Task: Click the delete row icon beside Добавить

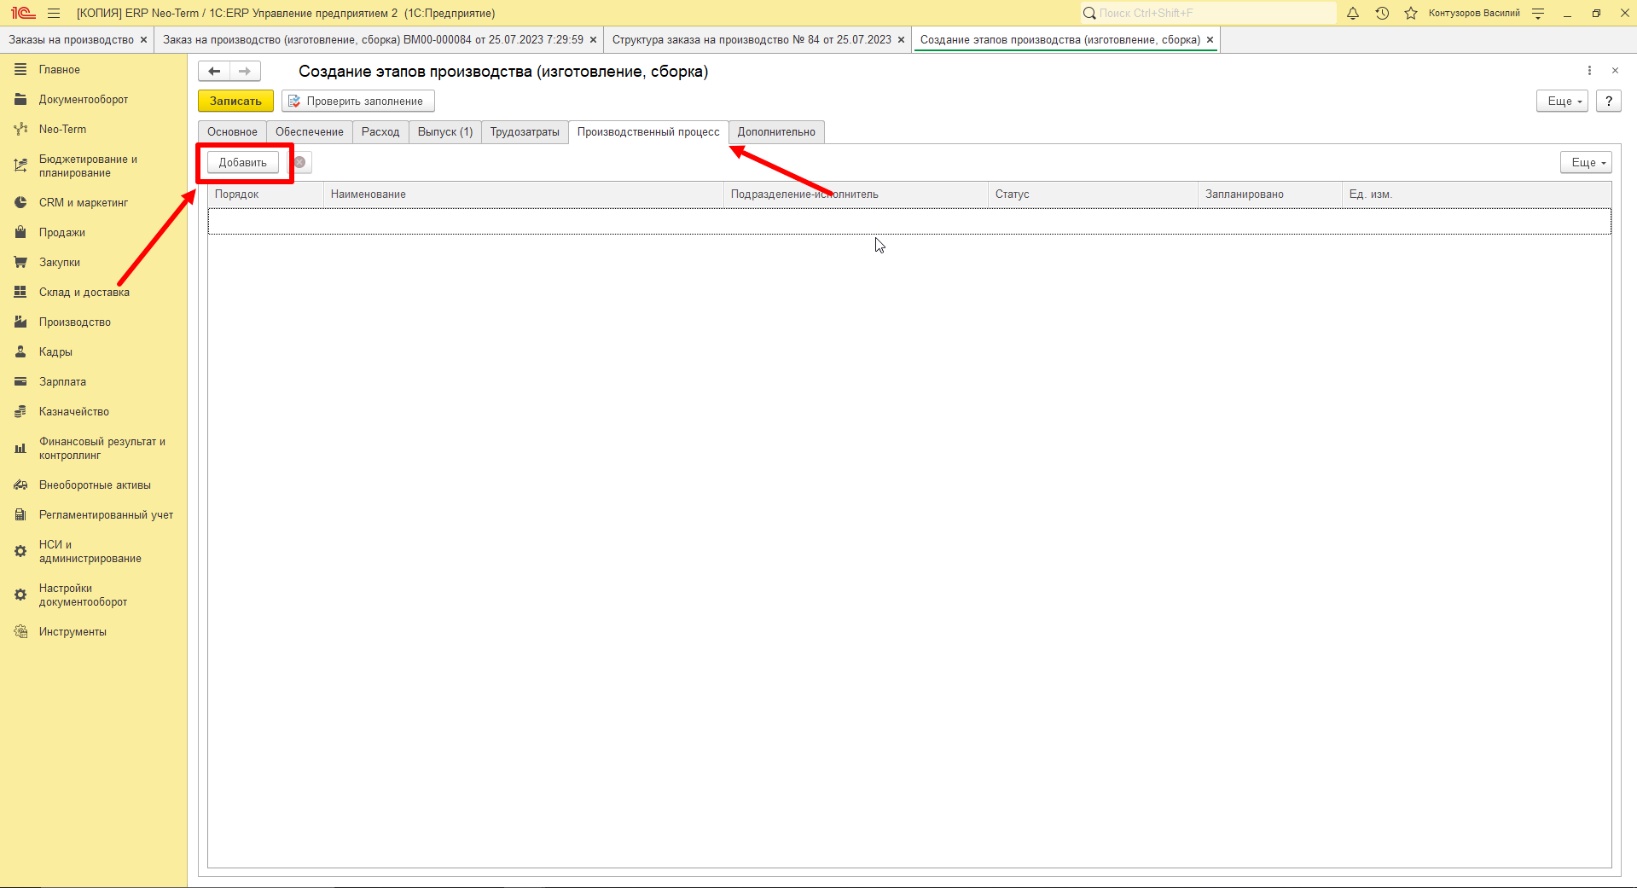Action: 300,162
